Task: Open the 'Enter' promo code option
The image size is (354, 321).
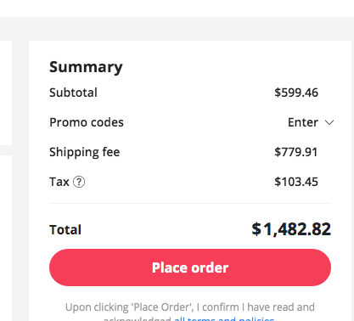Action: pyautogui.click(x=303, y=122)
